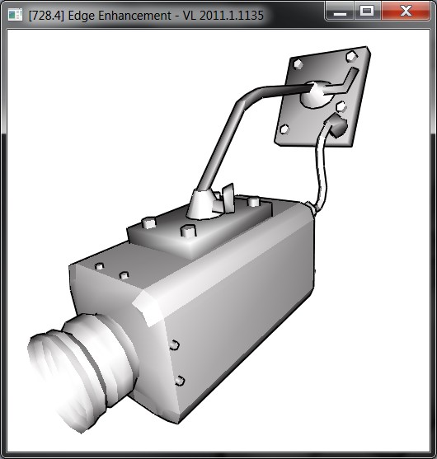The height and width of the screenshot is (459, 437).
Task: Click the ball joint on mounting plate
Action: pos(316,94)
